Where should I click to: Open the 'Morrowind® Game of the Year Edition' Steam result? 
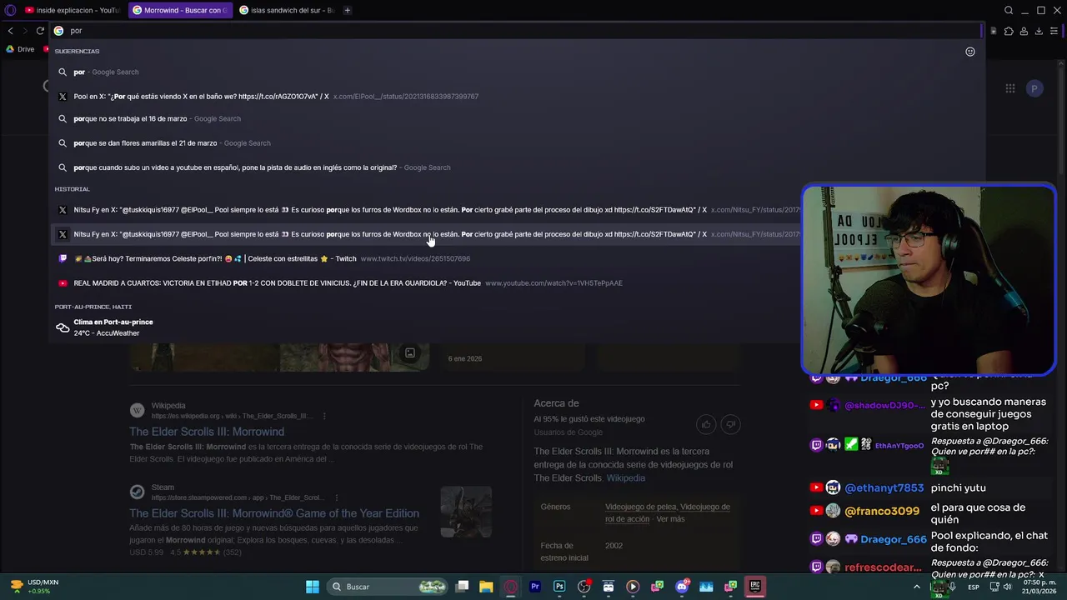pos(274,513)
